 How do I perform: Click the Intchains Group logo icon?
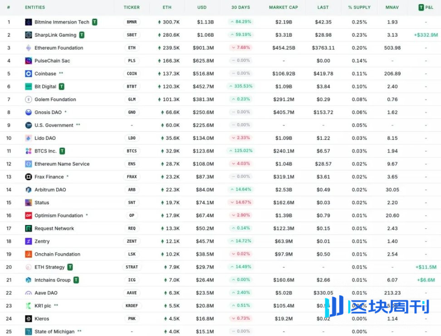(29, 280)
